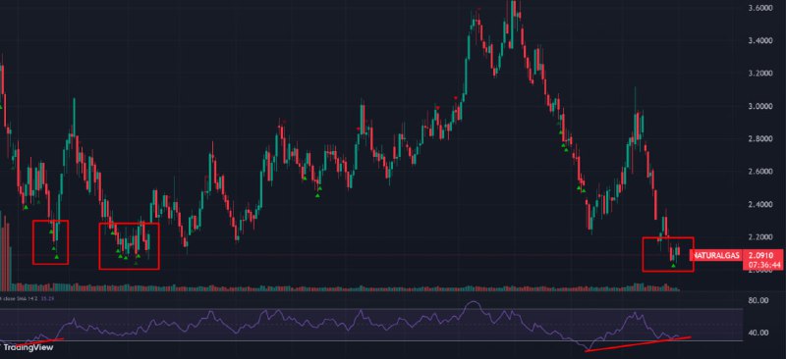Click the 2.6000 price axis label
Image resolution: width=786 pixels, height=359 pixels.
(x=760, y=172)
